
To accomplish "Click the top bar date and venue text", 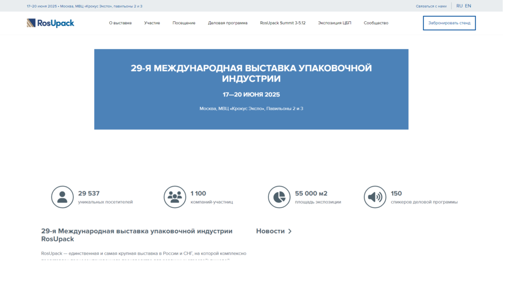I will point(84,6).
